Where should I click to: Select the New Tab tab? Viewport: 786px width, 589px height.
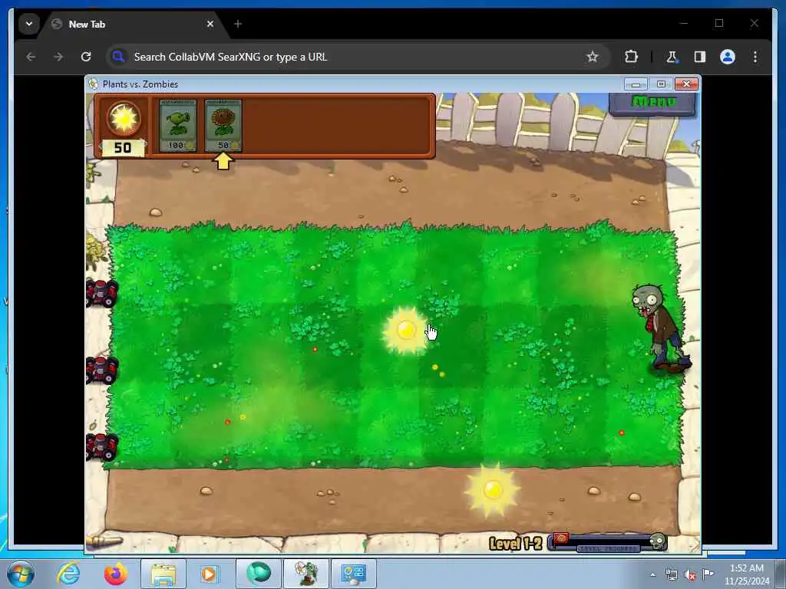pos(133,24)
